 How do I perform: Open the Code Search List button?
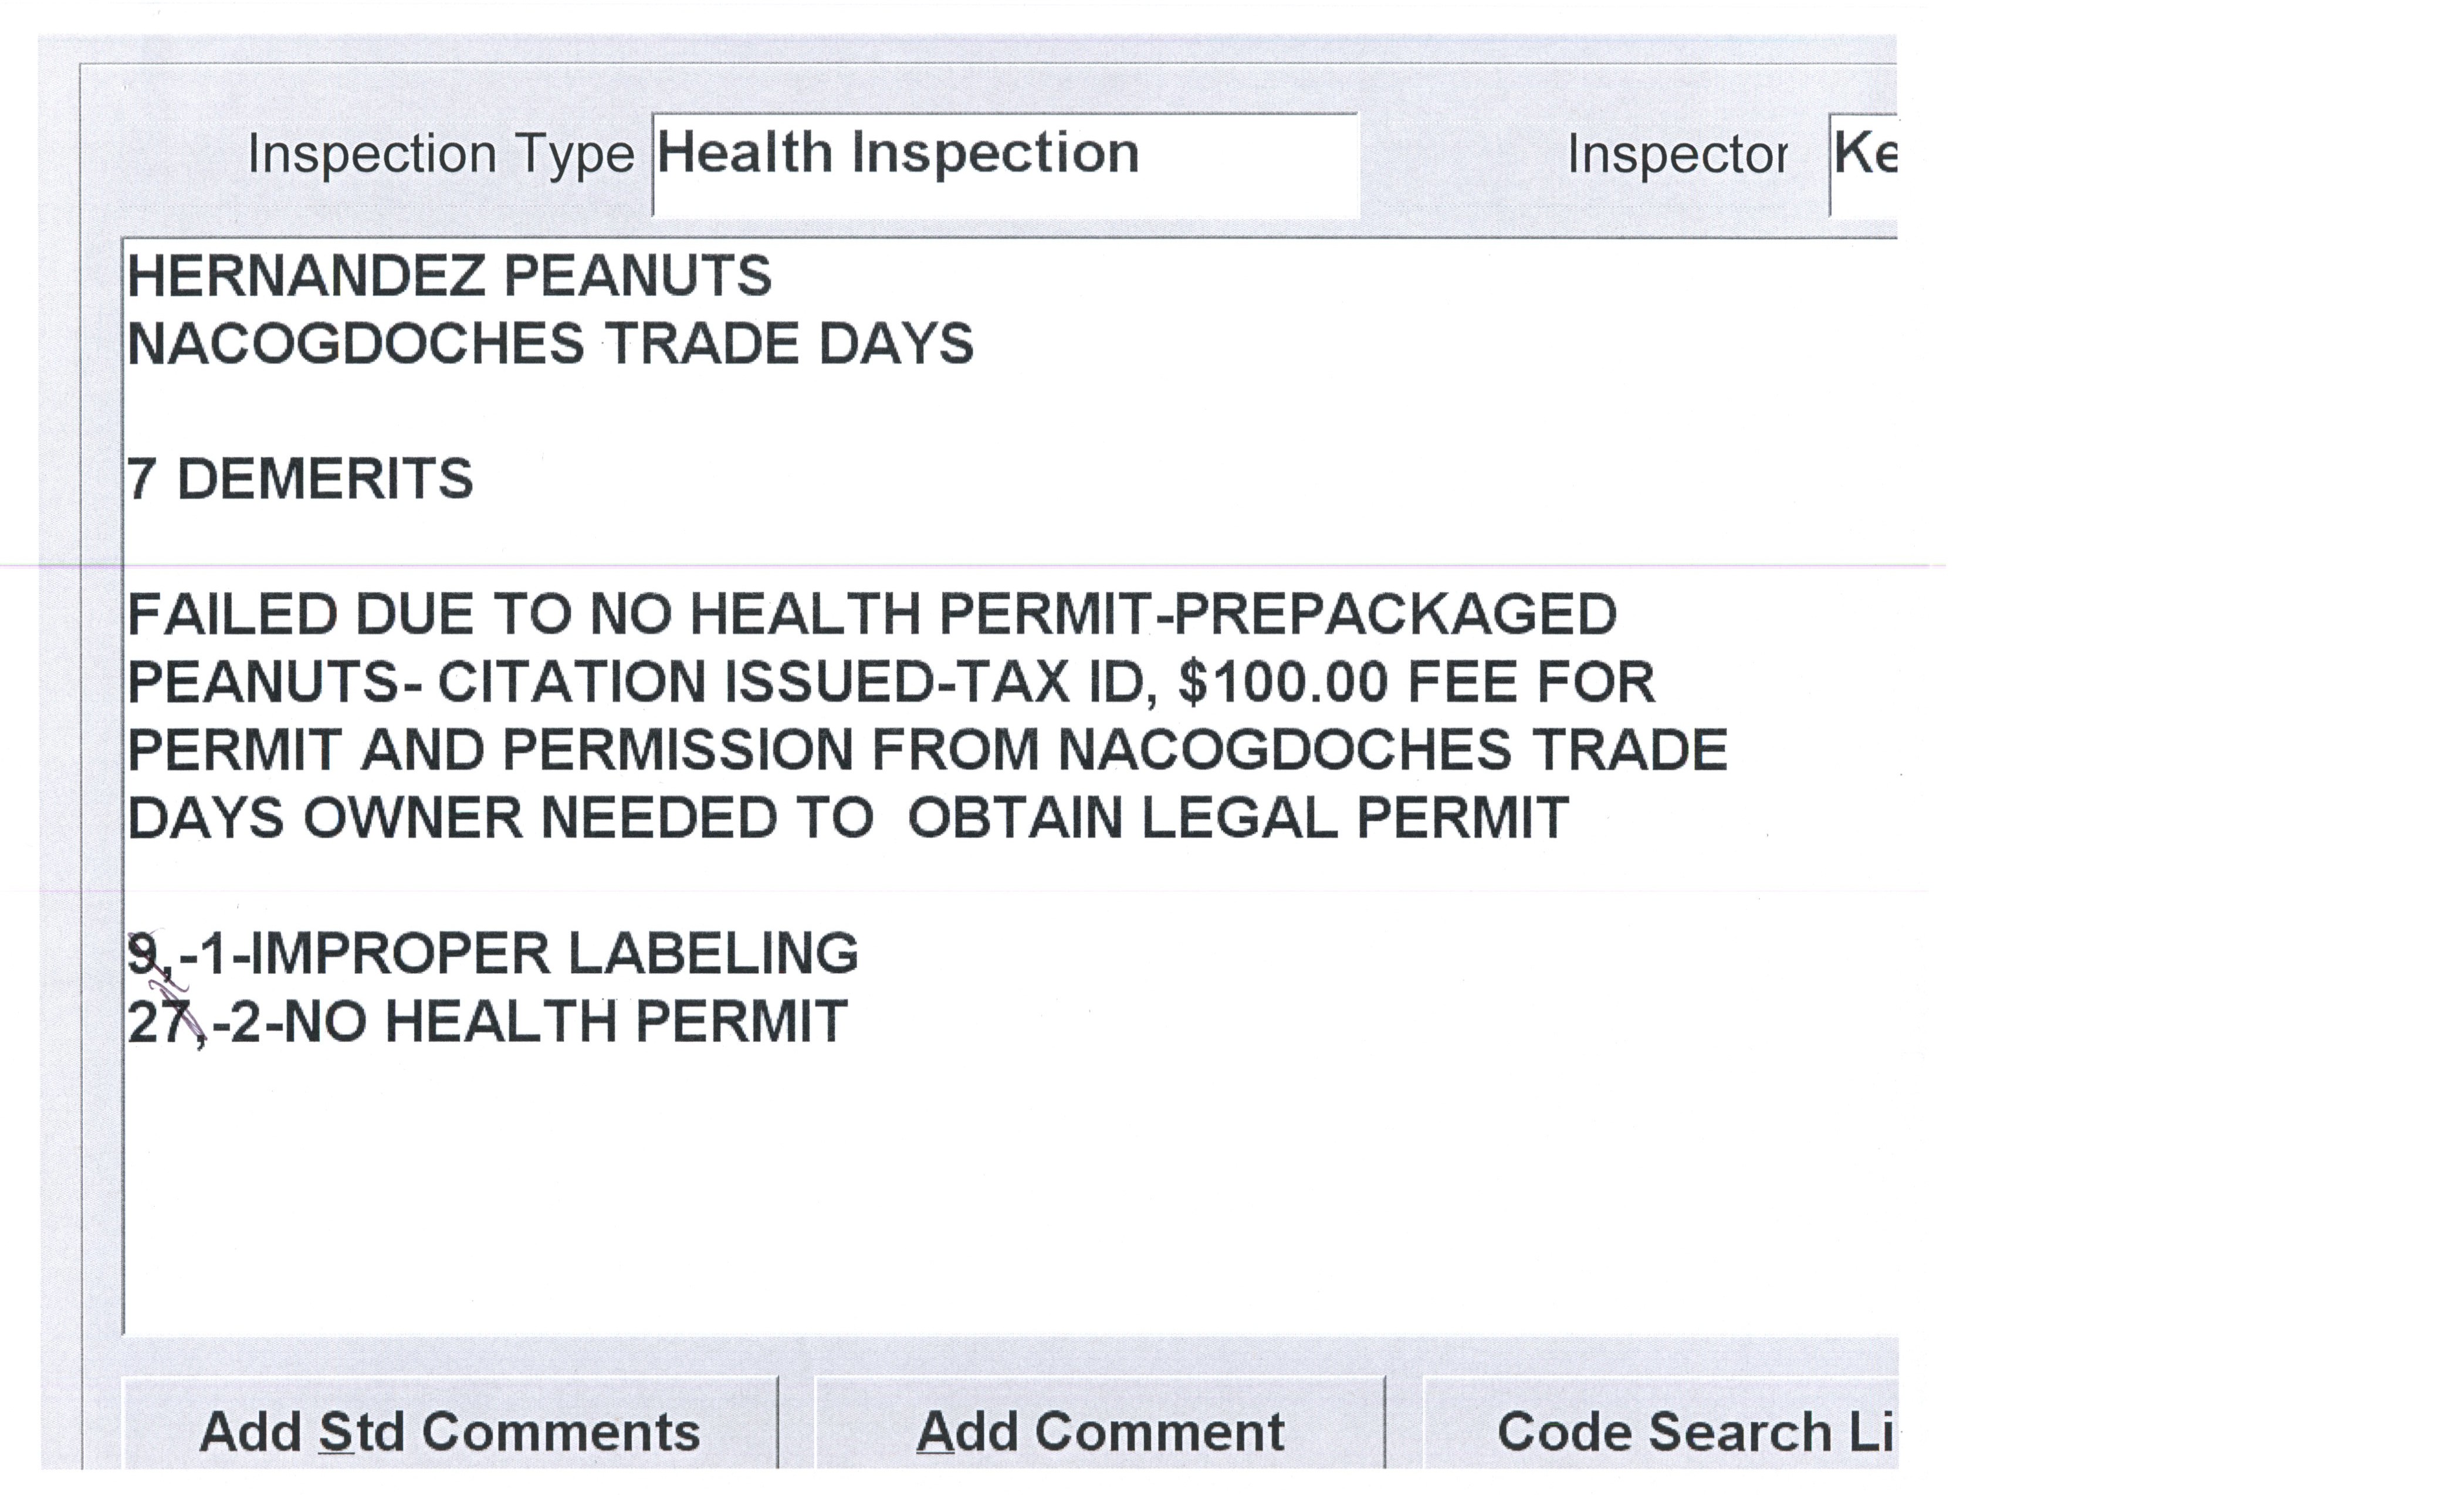1660,1431
